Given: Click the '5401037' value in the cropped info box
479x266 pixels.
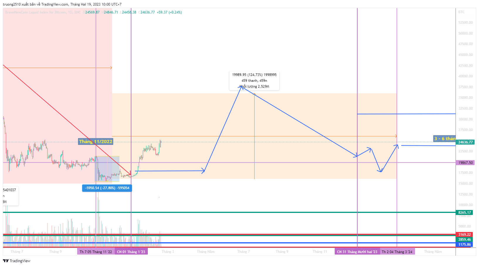Looking at the screenshot, I should [9, 190].
